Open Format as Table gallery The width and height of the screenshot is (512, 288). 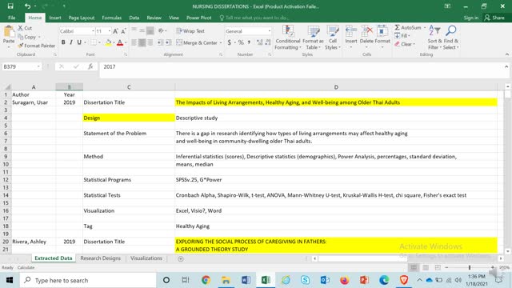coord(313,38)
